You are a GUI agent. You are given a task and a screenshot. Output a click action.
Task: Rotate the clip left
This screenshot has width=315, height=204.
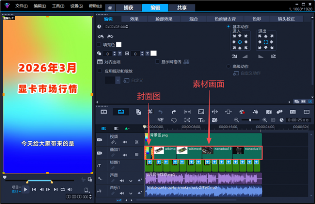pyautogui.click(x=101, y=36)
